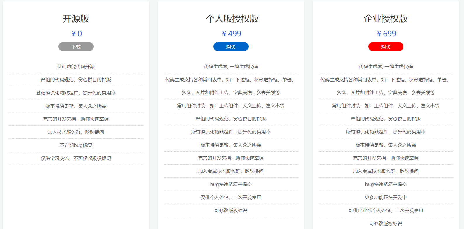
Task: Click 加入技术服务群，随时提问 in 开源版 list
Action: point(76,132)
